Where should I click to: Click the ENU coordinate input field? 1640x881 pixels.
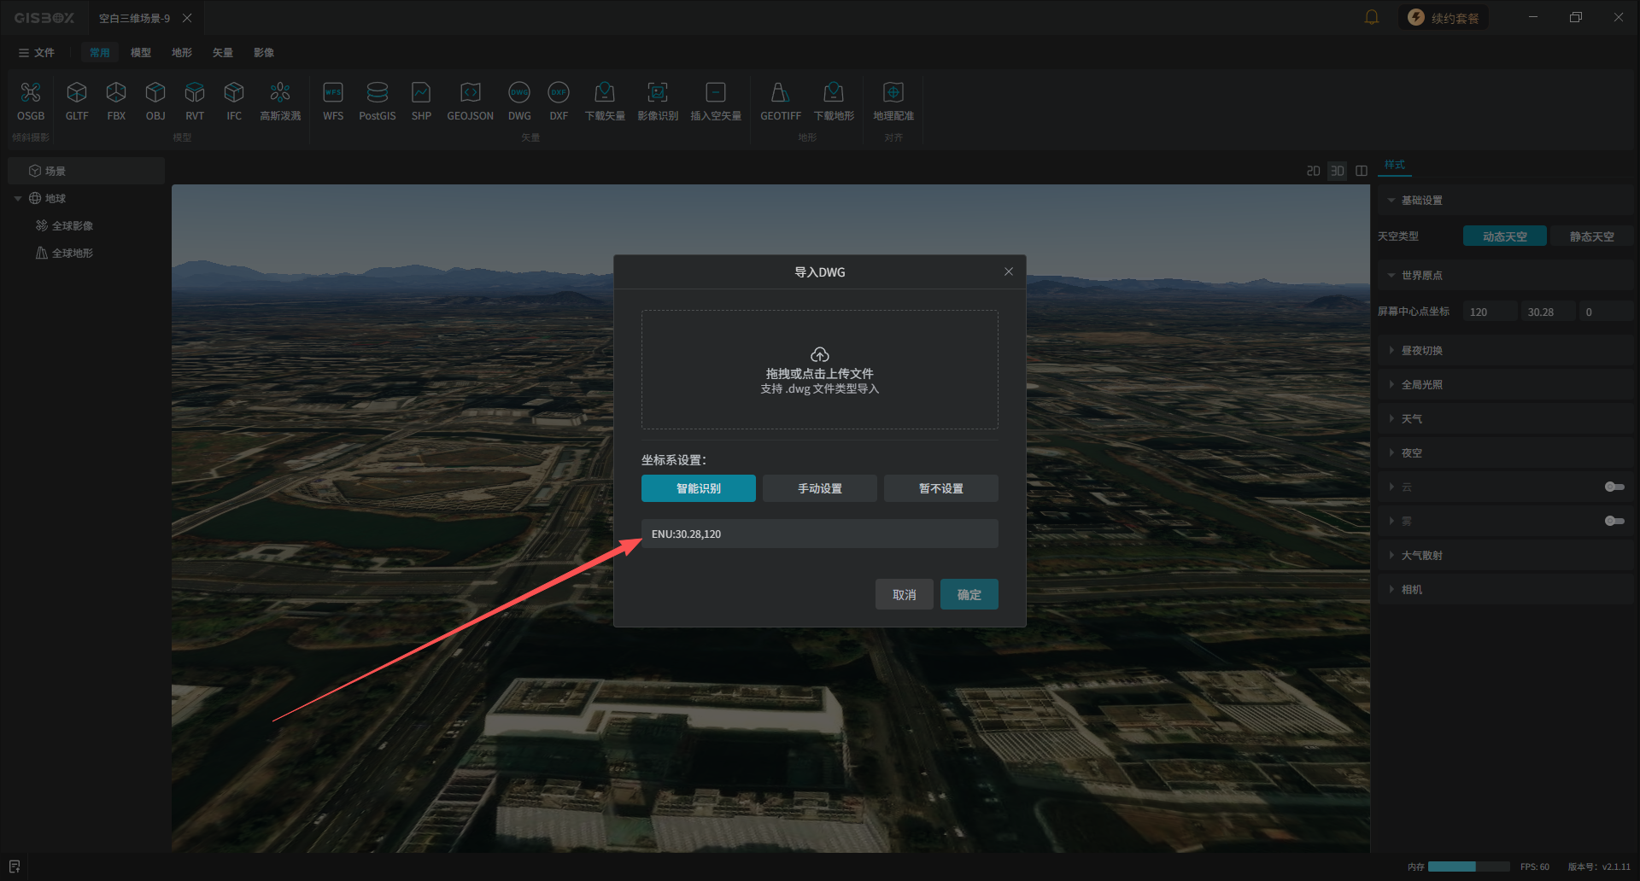click(819, 534)
